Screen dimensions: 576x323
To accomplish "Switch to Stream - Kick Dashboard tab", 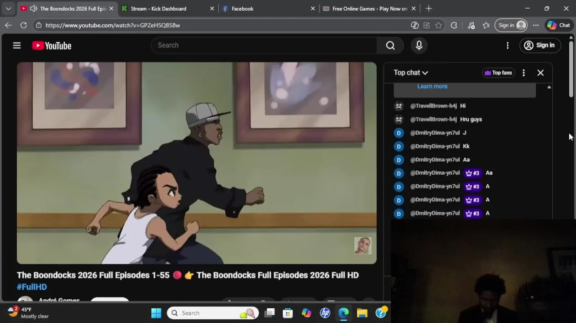I will click(x=158, y=9).
